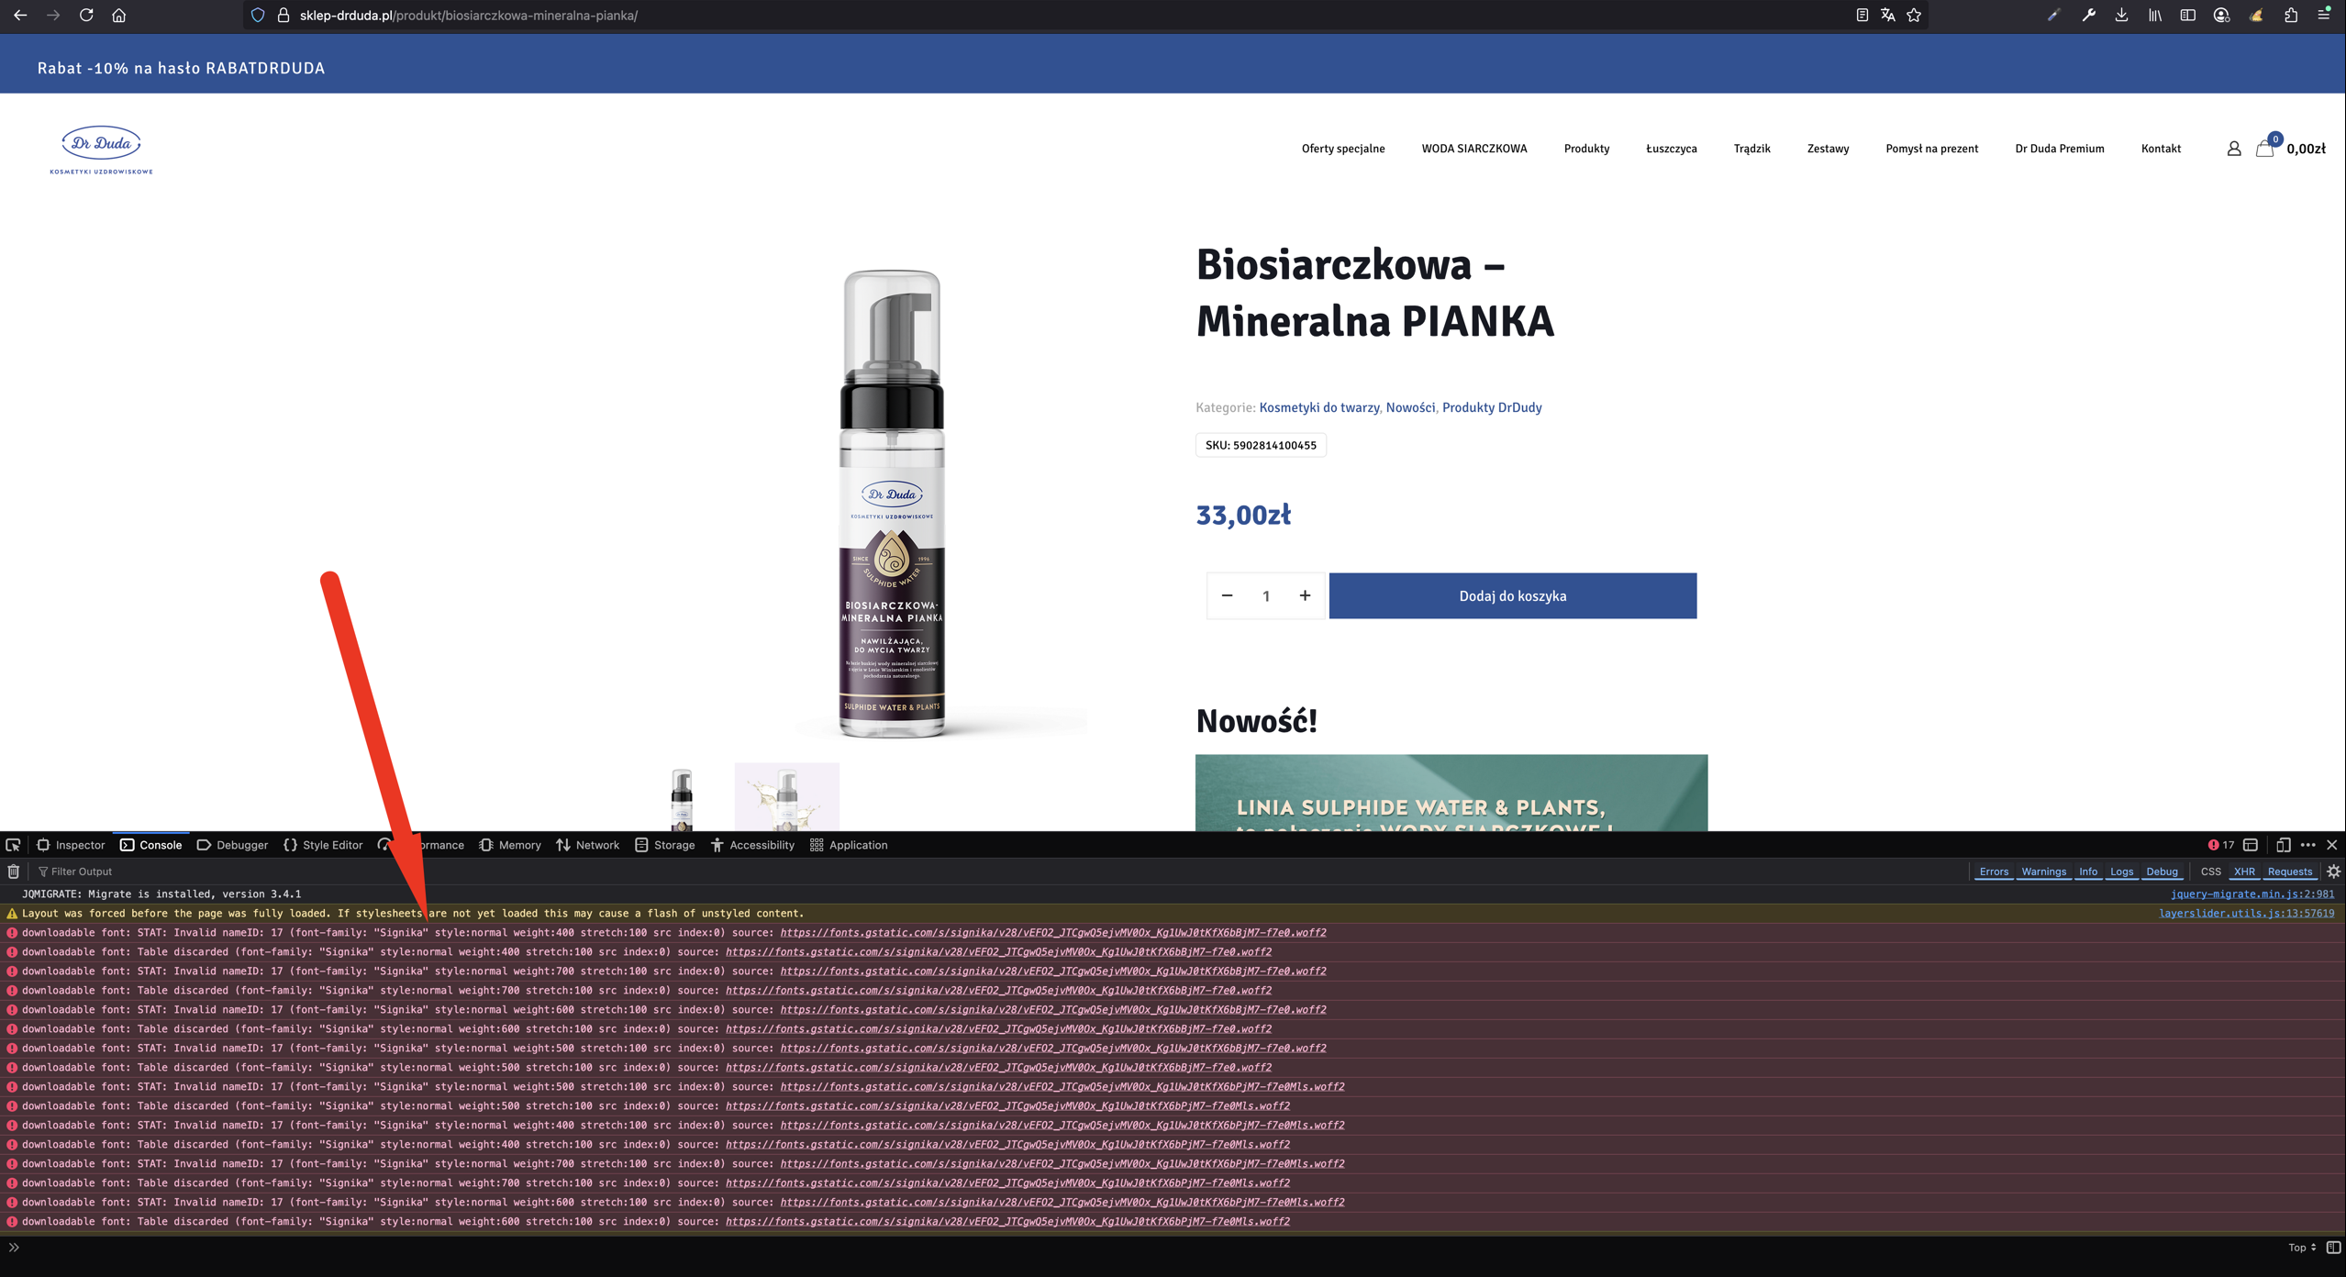Decrease product quantity with minus
The image size is (2346, 1277).
coord(1227,596)
